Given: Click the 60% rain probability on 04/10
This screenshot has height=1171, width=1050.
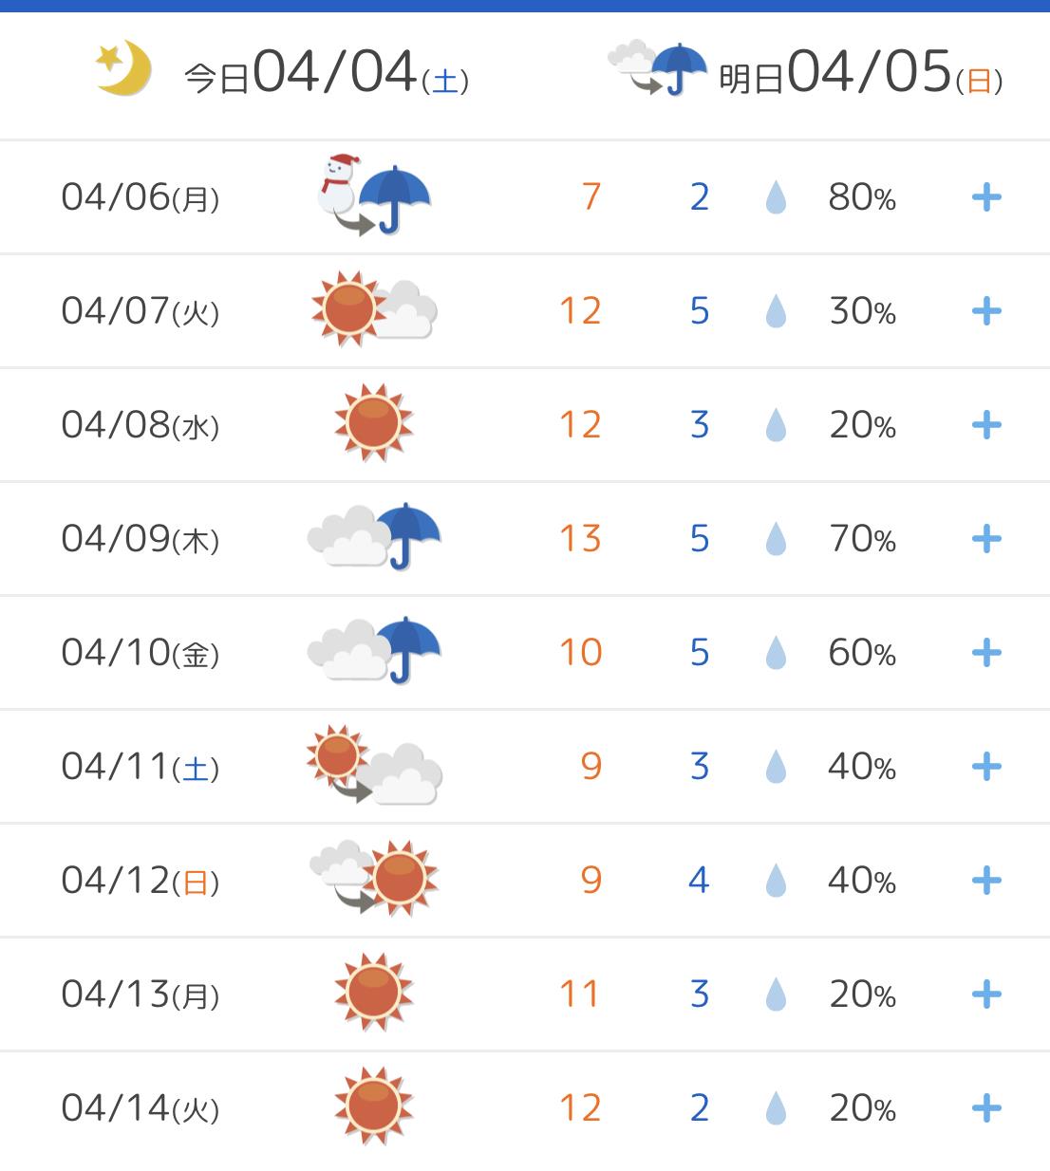Looking at the screenshot, I should point(862,653).
